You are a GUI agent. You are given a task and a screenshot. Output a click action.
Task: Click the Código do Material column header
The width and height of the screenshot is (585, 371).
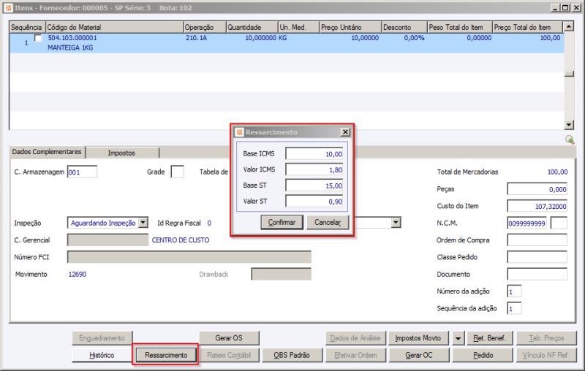[115, 27]
